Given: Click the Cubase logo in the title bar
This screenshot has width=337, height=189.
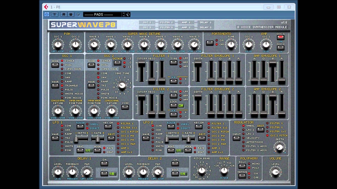Looking at the screenshot, I should 46,7.
